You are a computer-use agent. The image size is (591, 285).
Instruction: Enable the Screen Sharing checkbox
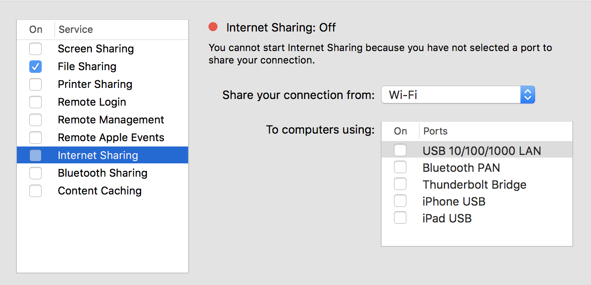[x=35, y=49]
